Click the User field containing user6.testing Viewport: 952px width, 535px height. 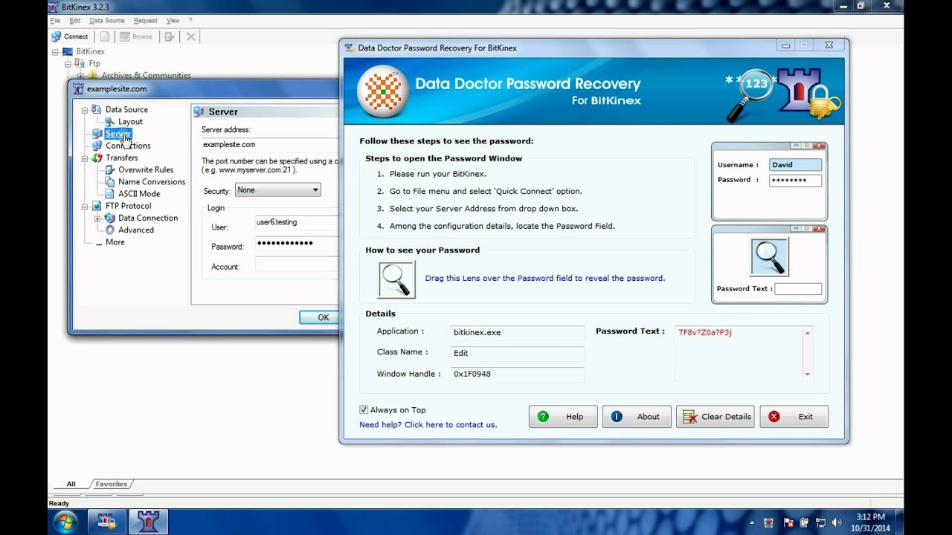click(x=297, y=222)
